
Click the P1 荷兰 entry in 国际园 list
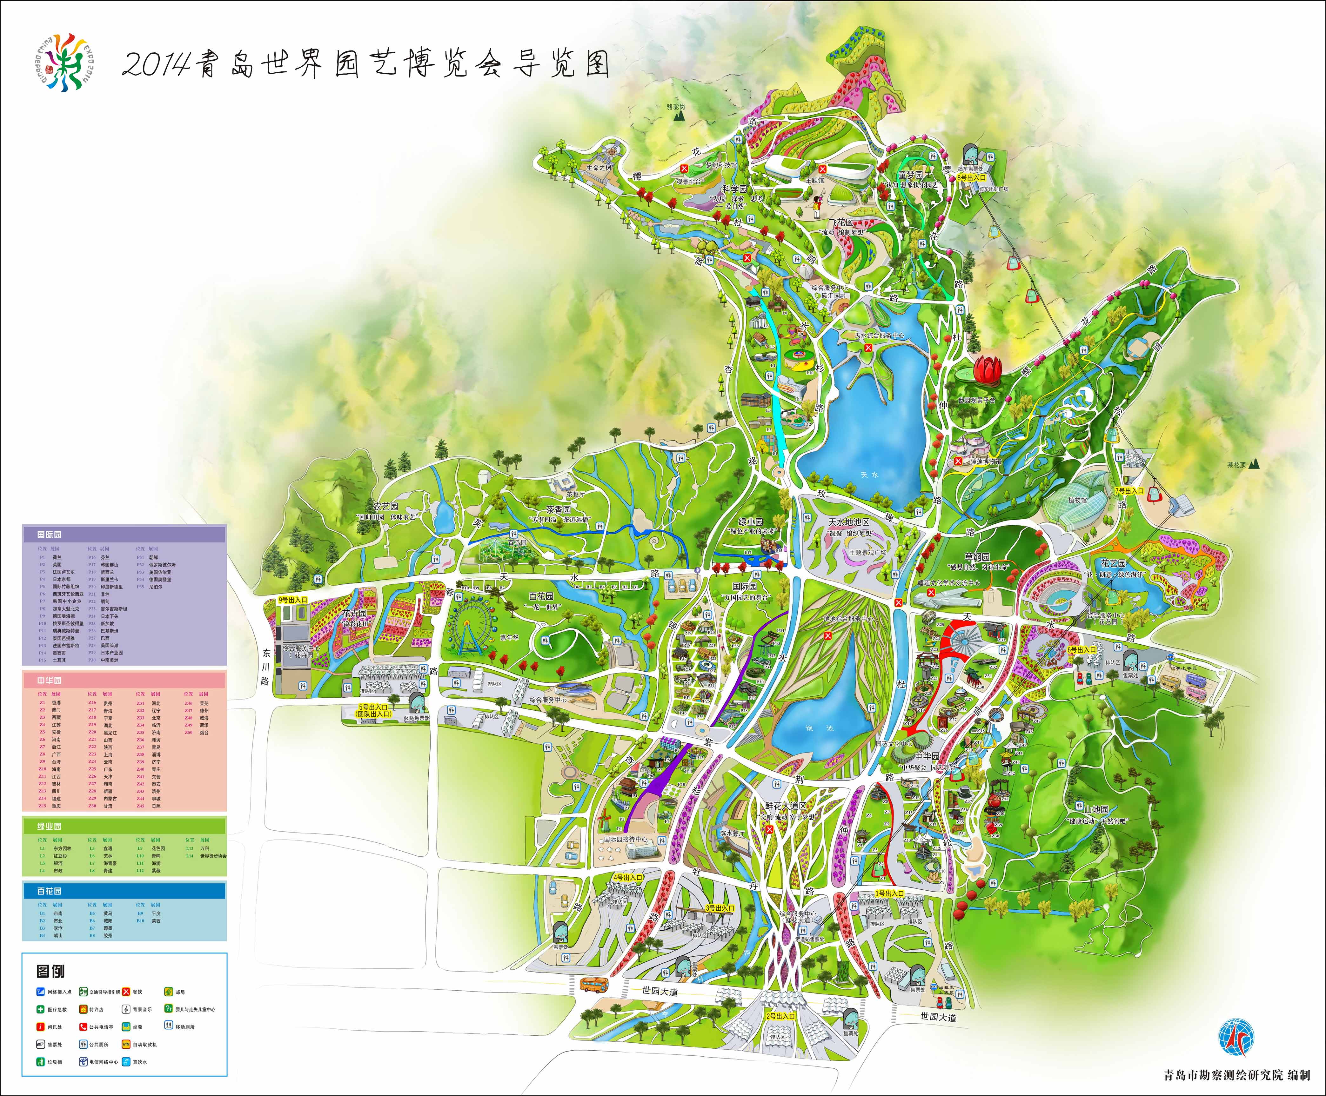point(50,557)
